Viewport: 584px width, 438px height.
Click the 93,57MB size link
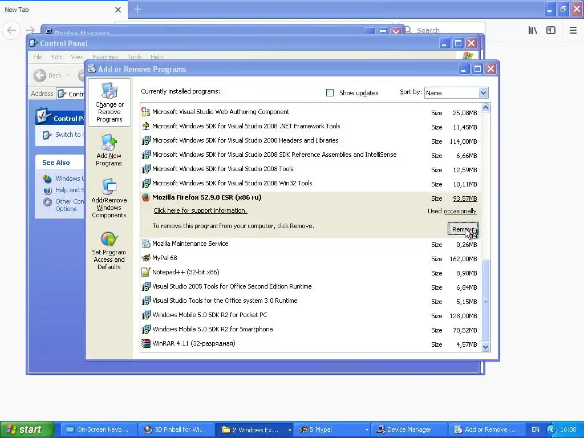[x=465, y=198]
